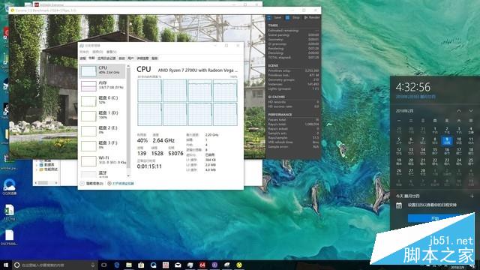
Task: Open the blue Q browser taskbar icon
Action: [153, 265]
